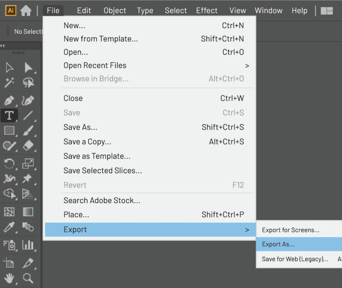Choose Place... menu entry
The image size is (342, 288).
[150, 215]
